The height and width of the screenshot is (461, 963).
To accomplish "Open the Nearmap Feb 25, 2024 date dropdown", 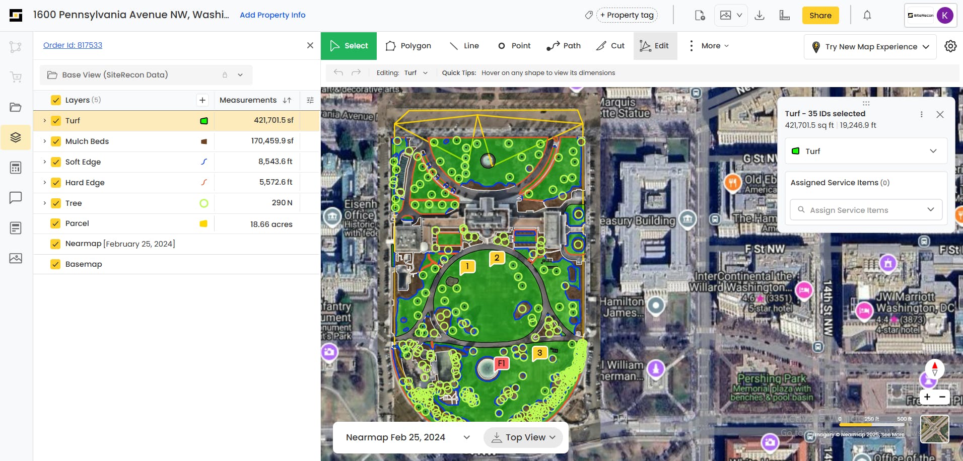I will [408, 437].
